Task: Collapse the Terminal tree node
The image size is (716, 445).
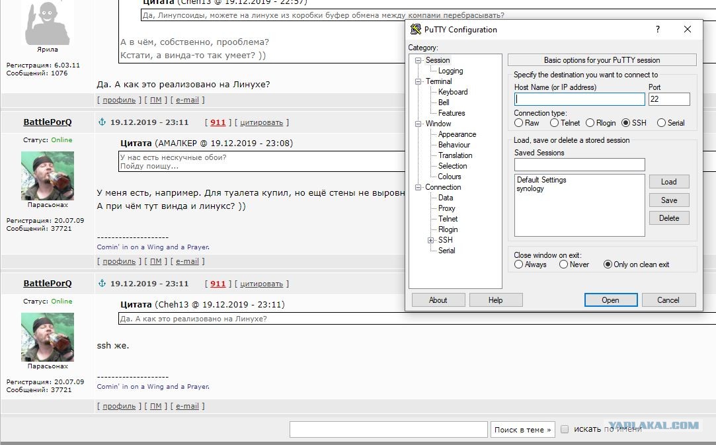Action: coord(418,81)
